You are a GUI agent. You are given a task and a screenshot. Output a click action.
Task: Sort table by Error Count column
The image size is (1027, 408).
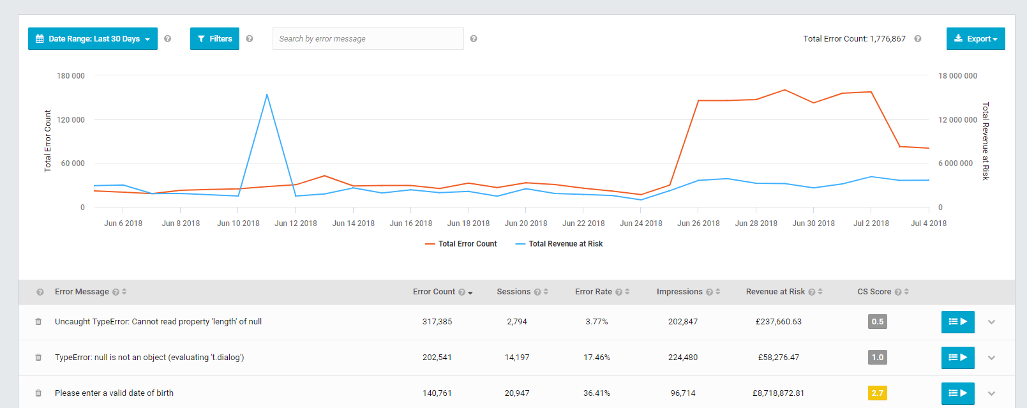point(470,292)
